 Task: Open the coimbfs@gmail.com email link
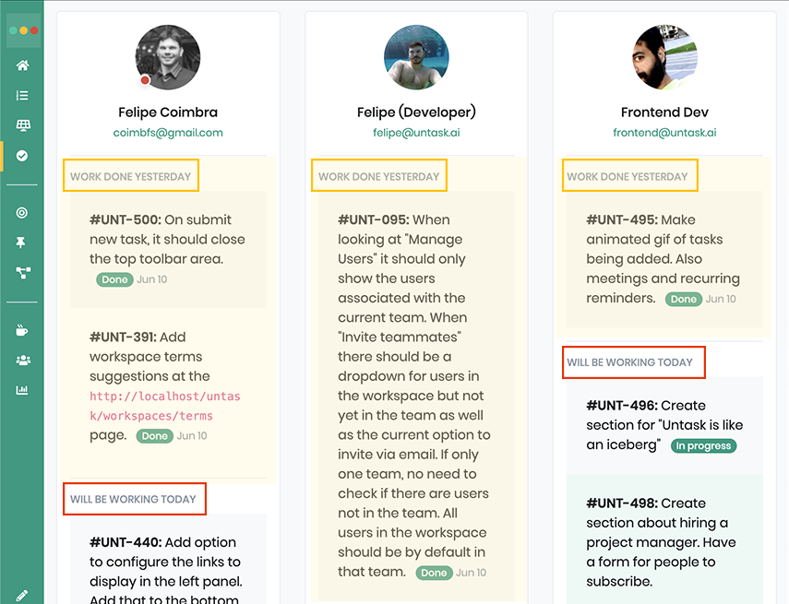(168, 133)
